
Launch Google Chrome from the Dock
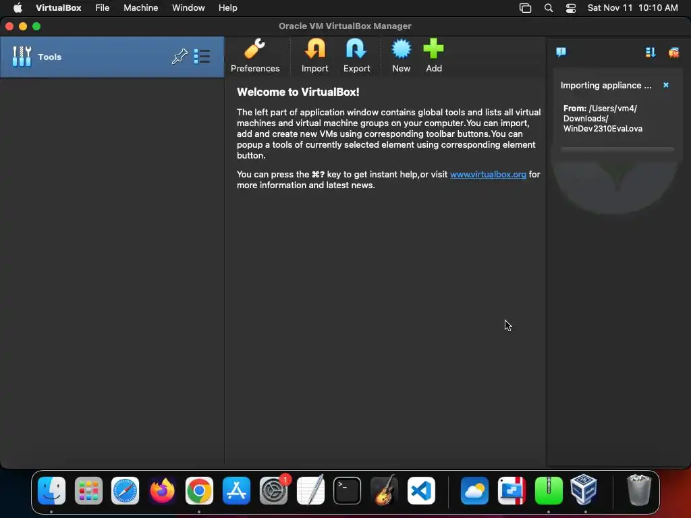tap(199, 490)
